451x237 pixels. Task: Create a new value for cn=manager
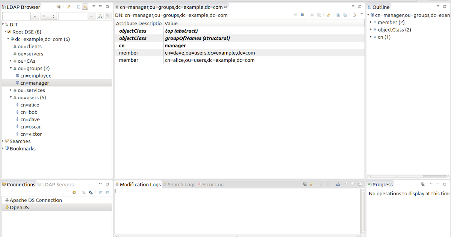295,14
